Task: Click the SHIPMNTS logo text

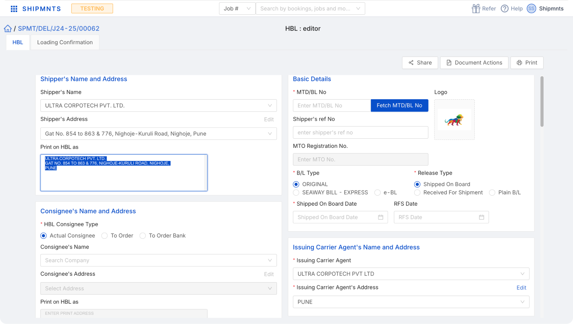Action: [41, 9]
